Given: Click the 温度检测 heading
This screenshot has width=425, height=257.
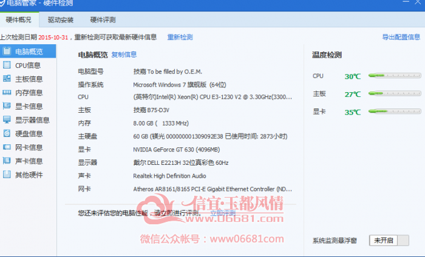Looking at the screenshot, I should pos(327,55).
